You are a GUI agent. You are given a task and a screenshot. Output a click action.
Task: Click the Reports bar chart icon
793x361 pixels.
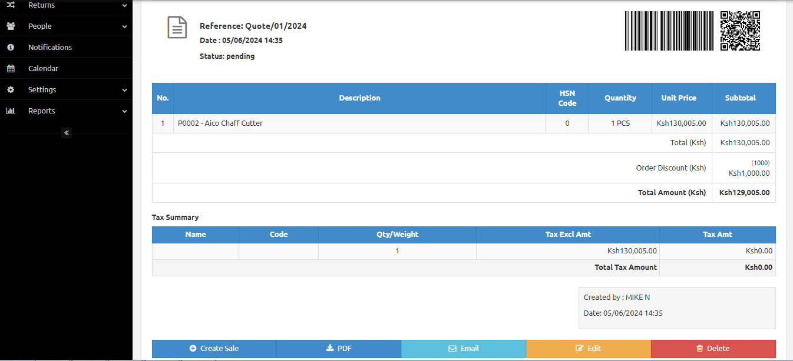(11, 111)
